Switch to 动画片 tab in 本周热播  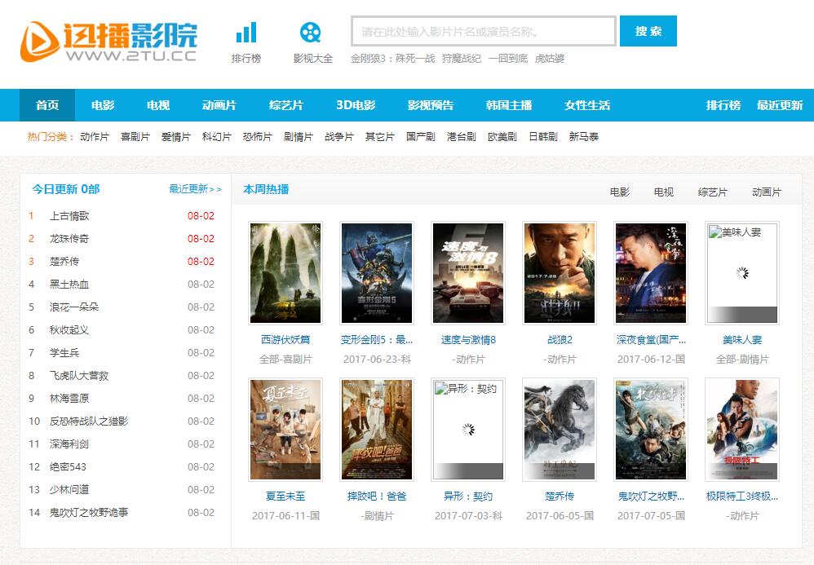[x=767, y=192]
